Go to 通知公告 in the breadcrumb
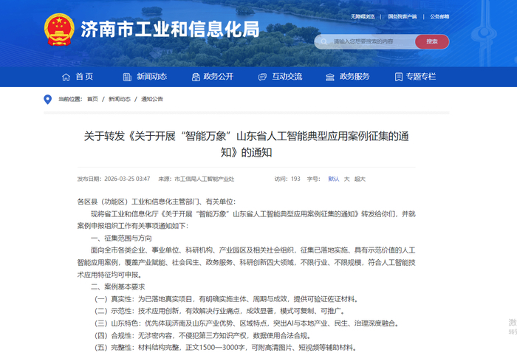The width and height of the screenshot is (517, 353). tap(152, 99)
